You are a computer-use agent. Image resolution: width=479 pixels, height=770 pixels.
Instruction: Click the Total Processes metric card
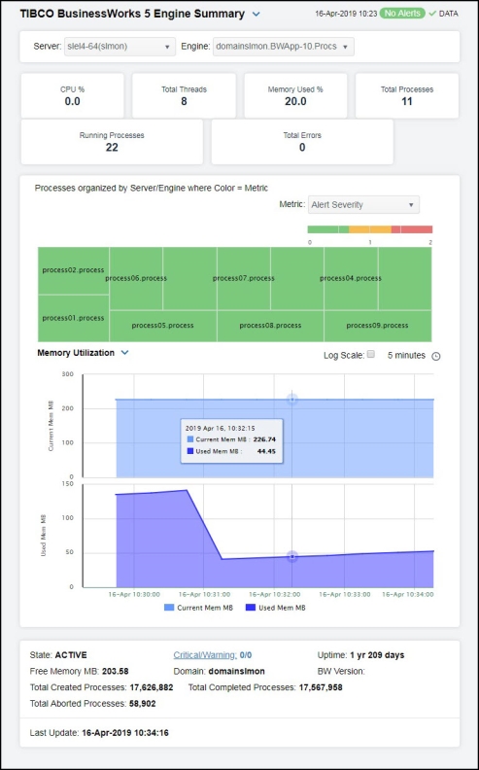click(407, 95)
